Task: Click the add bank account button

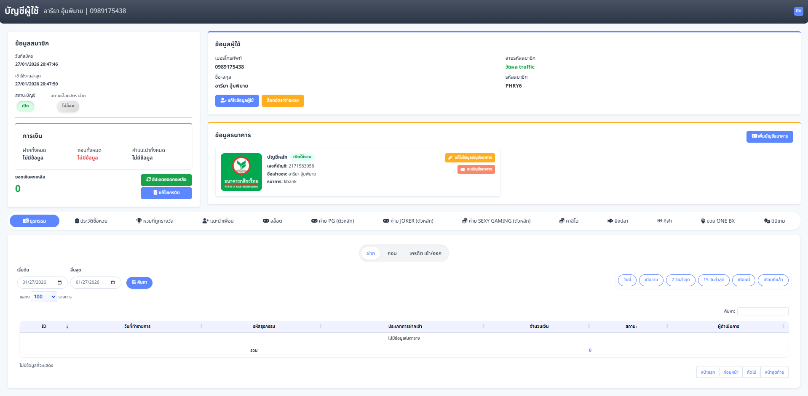Action: click(769, 136)
